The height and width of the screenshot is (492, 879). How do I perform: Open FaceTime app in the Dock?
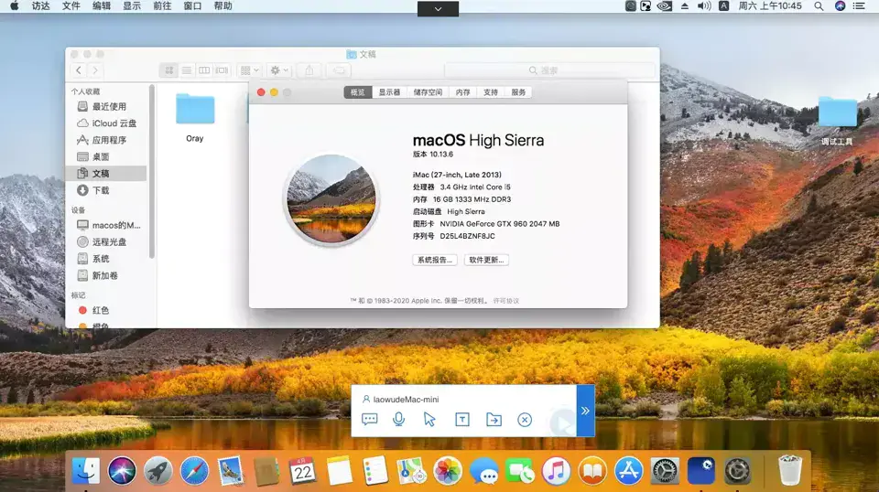pyautogui.click(x=520, y=471)
